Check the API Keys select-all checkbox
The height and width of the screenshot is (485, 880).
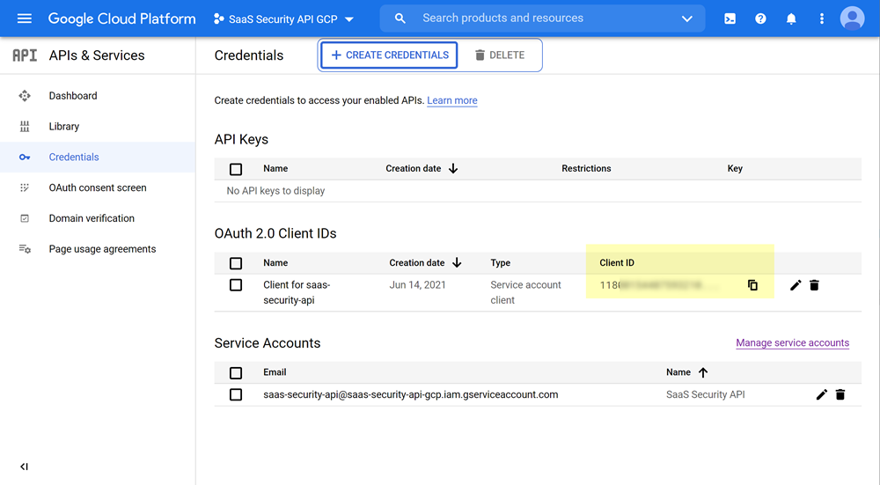[236, 169]
